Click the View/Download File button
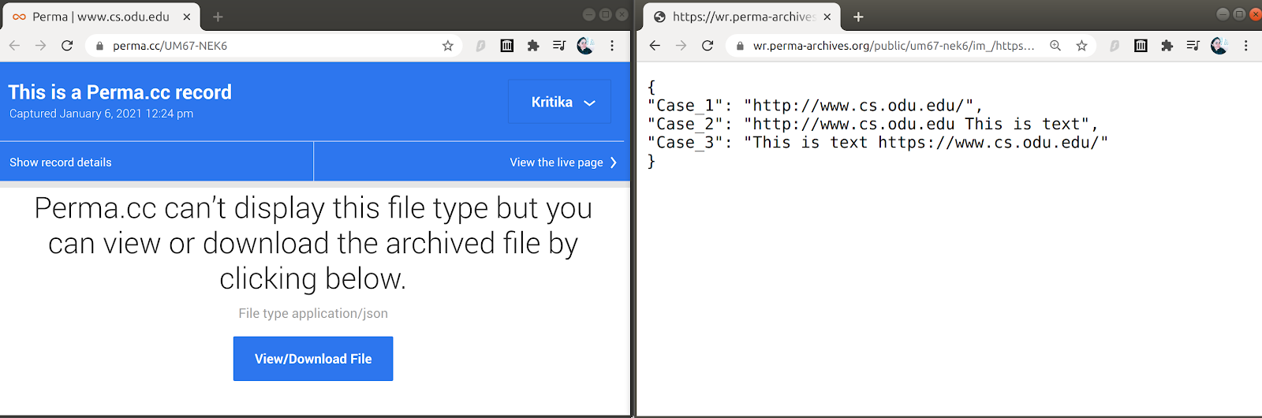This screenshot has height=418, width=1262. [313, 359]
